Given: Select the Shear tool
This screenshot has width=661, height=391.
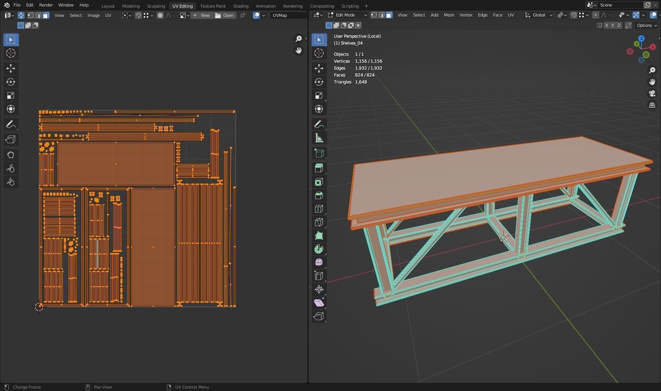Looking at the screenshot, I should pos(319,303).
